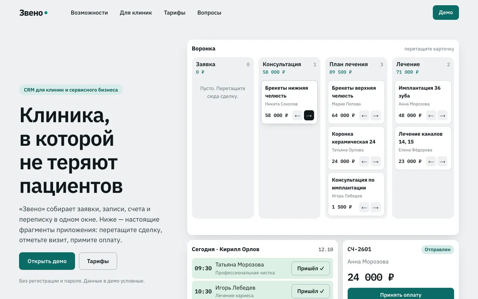Click the Отправлен status badge
This screenshot has height=299, width=478.
pos(438,250)
